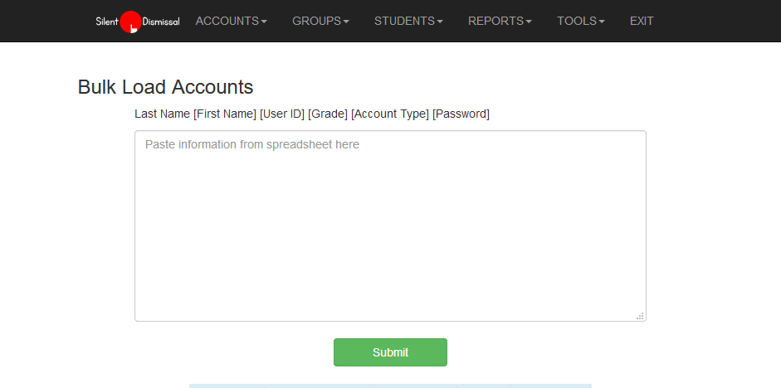This screenshot has height=388, width=781.
Task: Click the column format label above the text area
Action: [312, 114]
